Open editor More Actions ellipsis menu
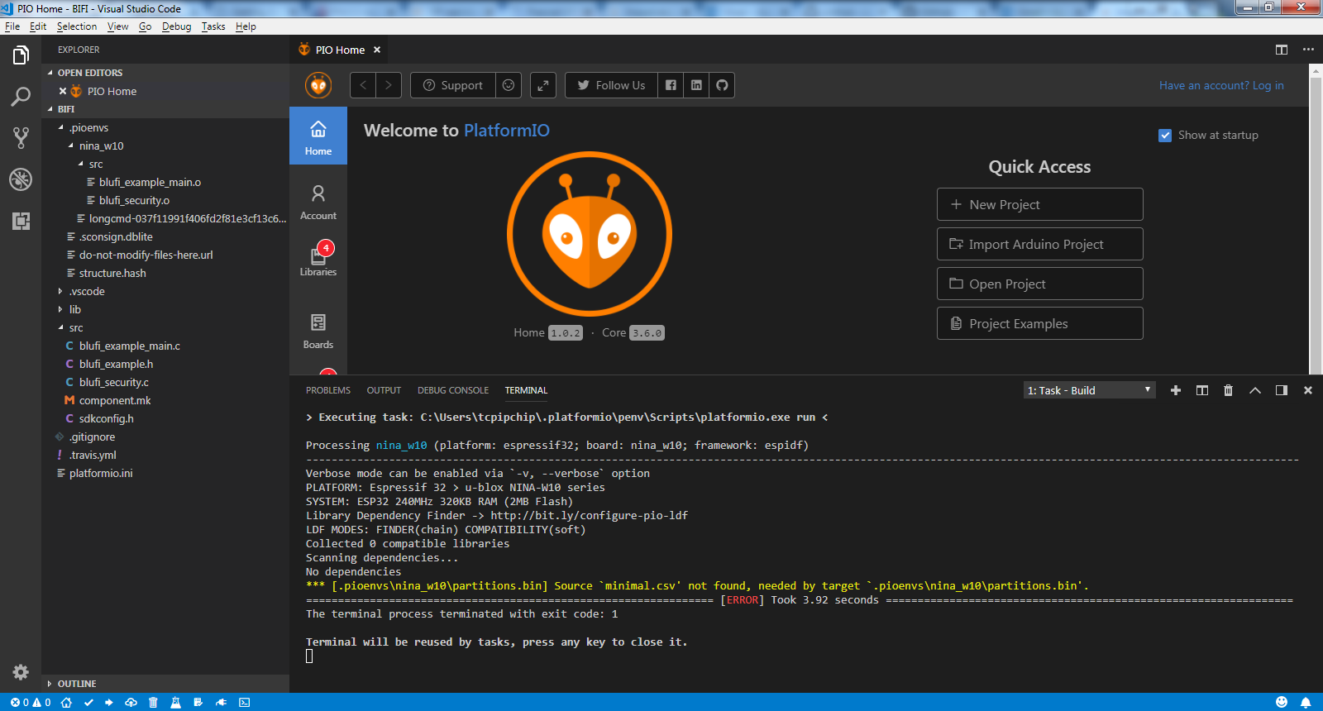 pos(1308,50)
